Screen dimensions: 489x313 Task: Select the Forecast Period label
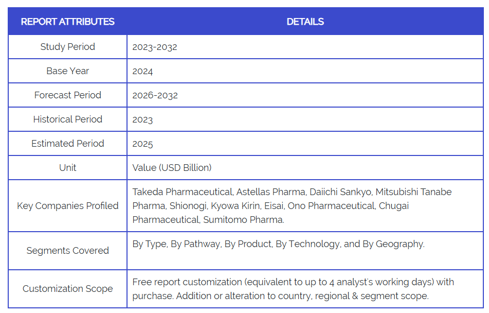coord(67,95)
